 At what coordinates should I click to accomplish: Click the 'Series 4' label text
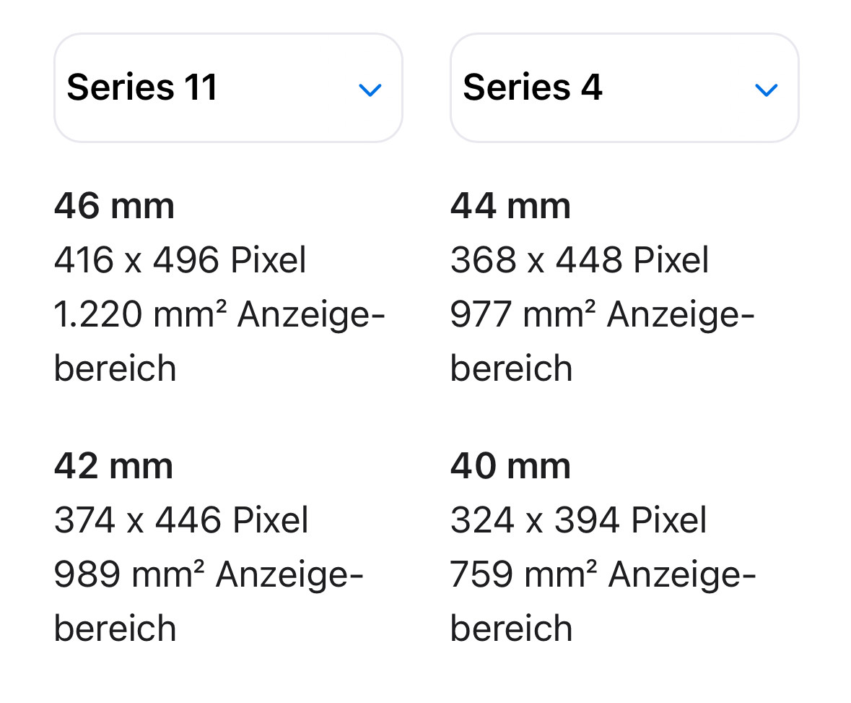[533, 87]
